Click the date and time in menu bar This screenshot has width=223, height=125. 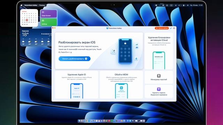click(x=197, y=5)
